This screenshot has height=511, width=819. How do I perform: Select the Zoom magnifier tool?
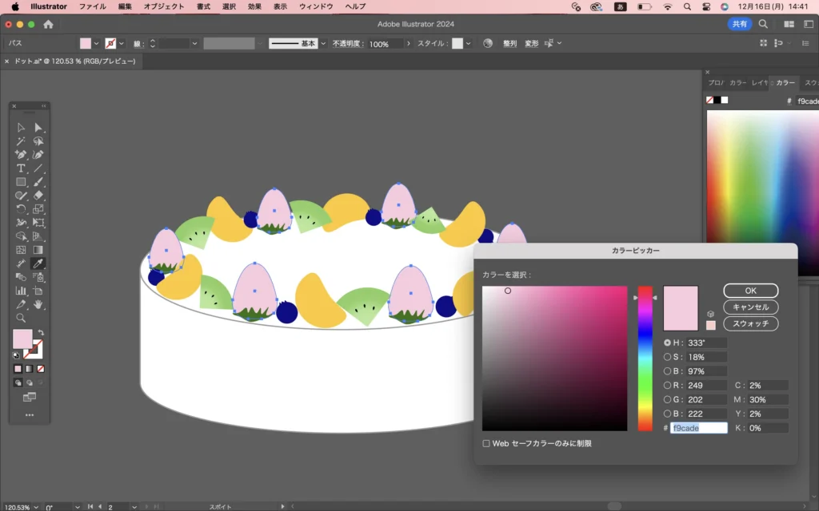coord(21,318)
